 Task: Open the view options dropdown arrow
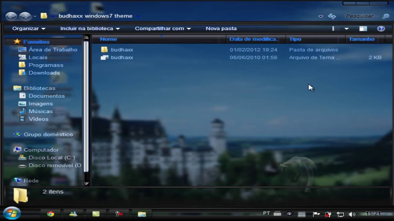coord(347,29)
